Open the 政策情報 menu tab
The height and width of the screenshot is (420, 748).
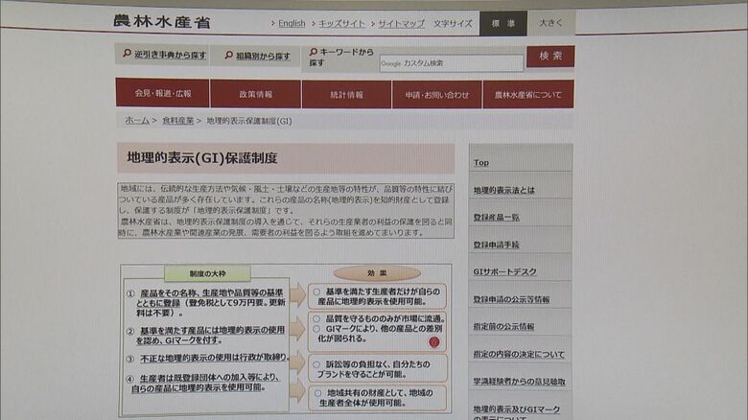point(255,94)
